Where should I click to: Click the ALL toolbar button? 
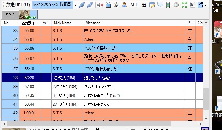point(134,5)
